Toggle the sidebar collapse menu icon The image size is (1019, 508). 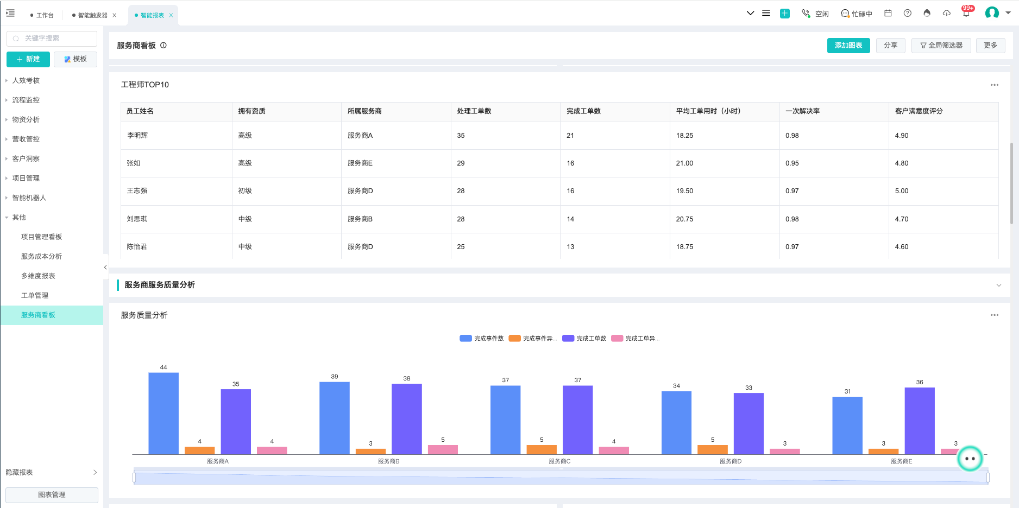pyautogui.click(x=10, y=13)
